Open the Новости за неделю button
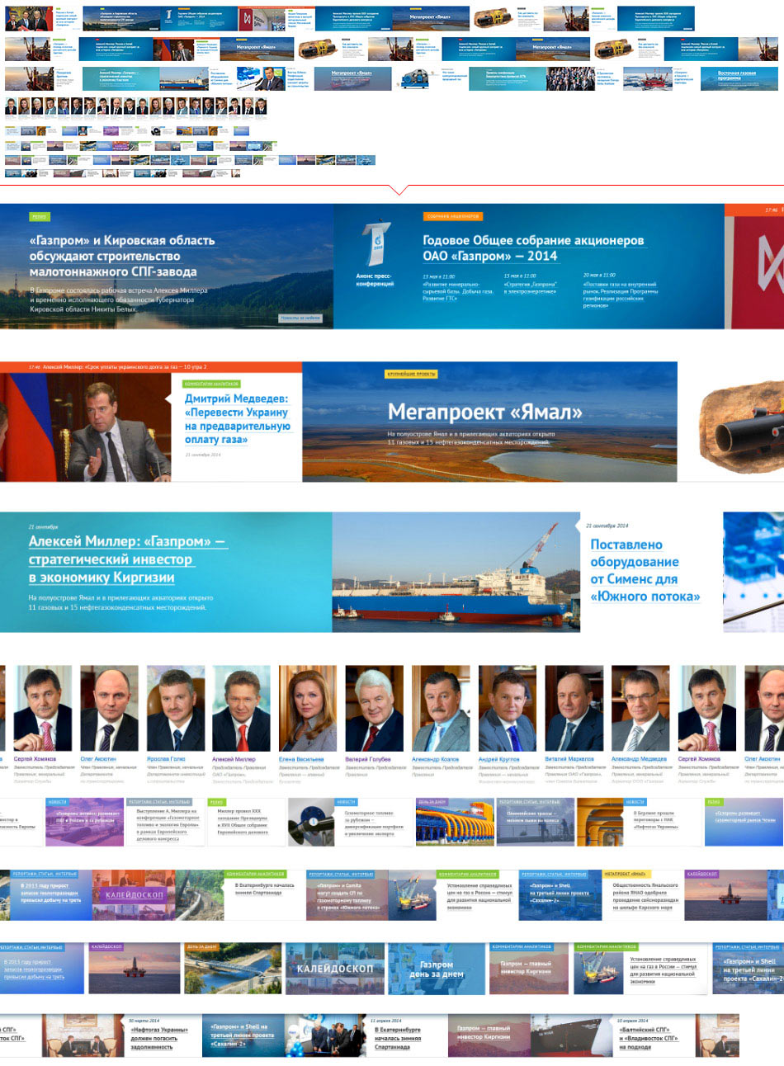 (300, 318)
